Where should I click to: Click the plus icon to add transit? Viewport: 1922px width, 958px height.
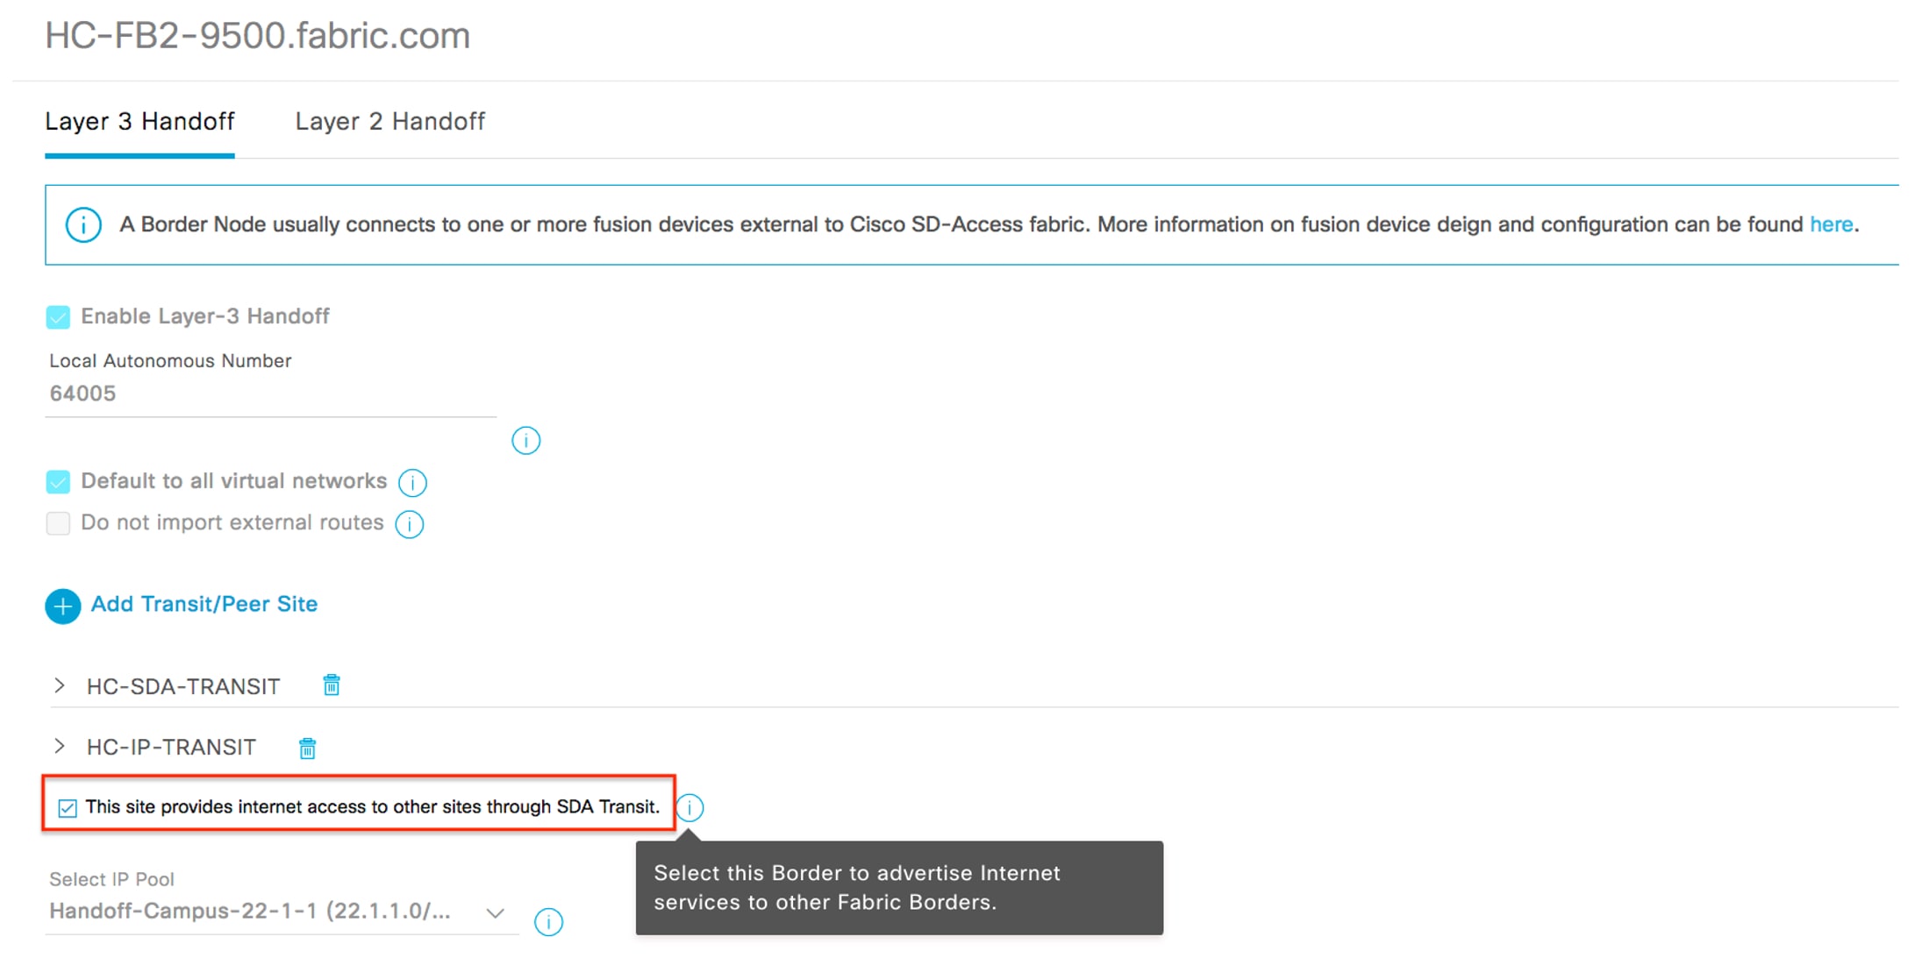pos(63,606)
